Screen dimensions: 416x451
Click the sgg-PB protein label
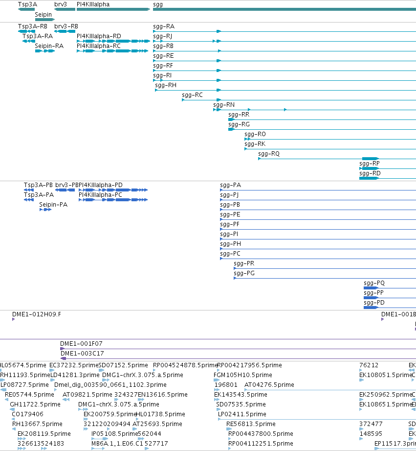click(x=230, y=205)
